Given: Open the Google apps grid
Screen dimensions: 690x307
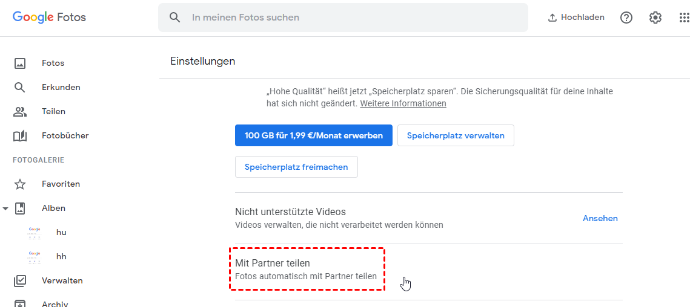Looking at the screenshot, I should point(684,18).
